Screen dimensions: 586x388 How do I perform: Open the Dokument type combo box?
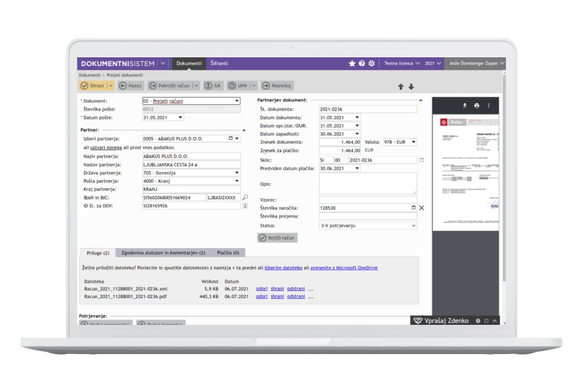(x=191, y=101)
